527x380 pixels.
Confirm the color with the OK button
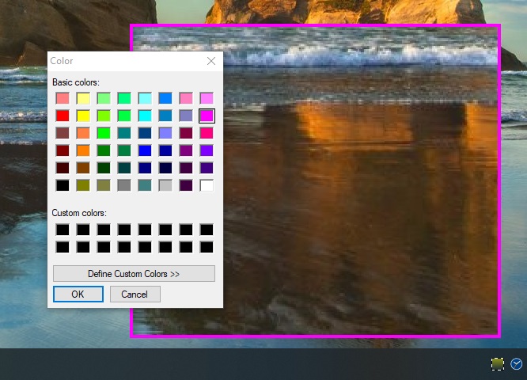pyautogui.click(x=78, y=294)
